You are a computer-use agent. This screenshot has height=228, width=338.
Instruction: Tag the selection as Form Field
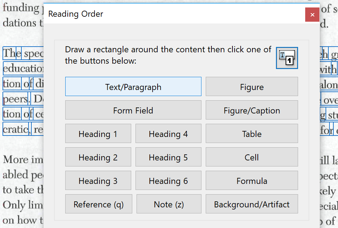point(133,110)
